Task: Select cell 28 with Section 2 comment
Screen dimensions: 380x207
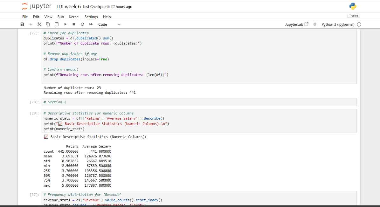Action: [x=199, y=102]
